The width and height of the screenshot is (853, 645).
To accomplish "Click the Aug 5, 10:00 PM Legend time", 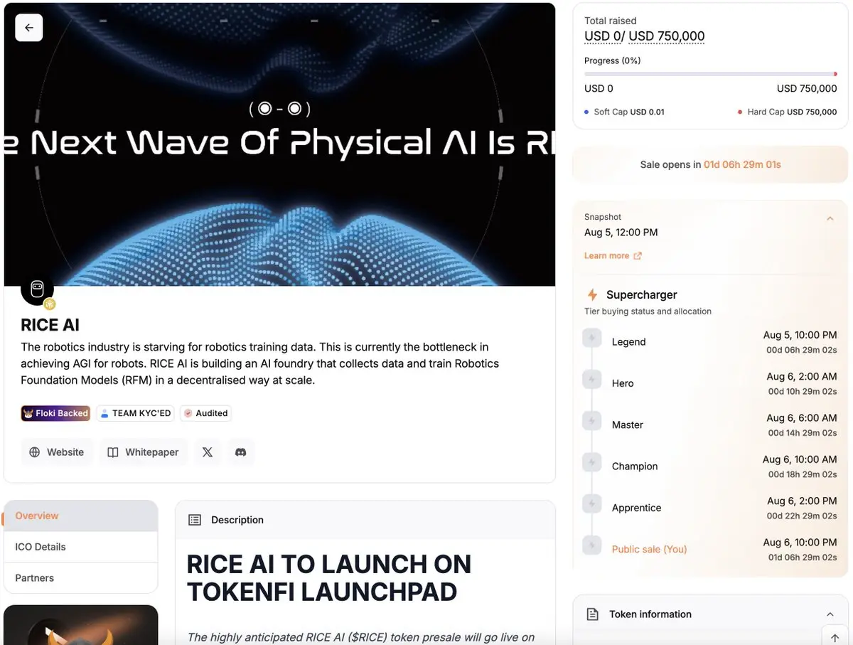I will (x=800, y=335).
